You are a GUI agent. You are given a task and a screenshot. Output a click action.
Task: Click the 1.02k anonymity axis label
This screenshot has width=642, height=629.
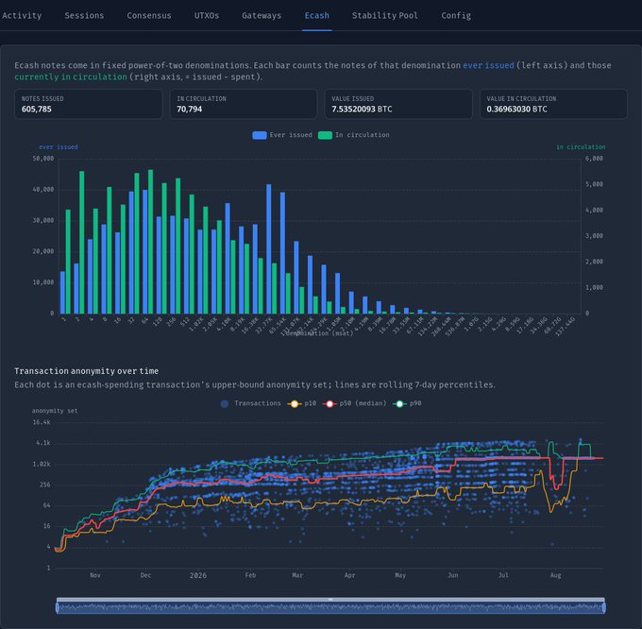pyautogui.click(x=42, y=464)
